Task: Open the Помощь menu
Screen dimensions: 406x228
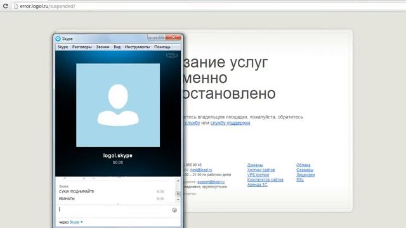Action: click(162, 47)
